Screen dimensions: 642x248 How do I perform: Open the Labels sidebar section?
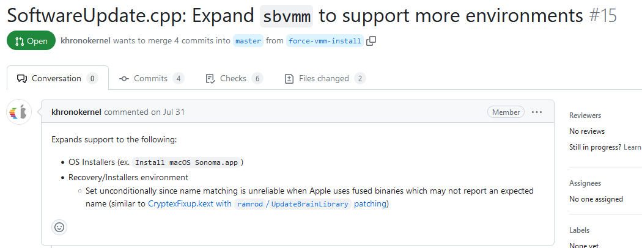click(x=578, y=230)
